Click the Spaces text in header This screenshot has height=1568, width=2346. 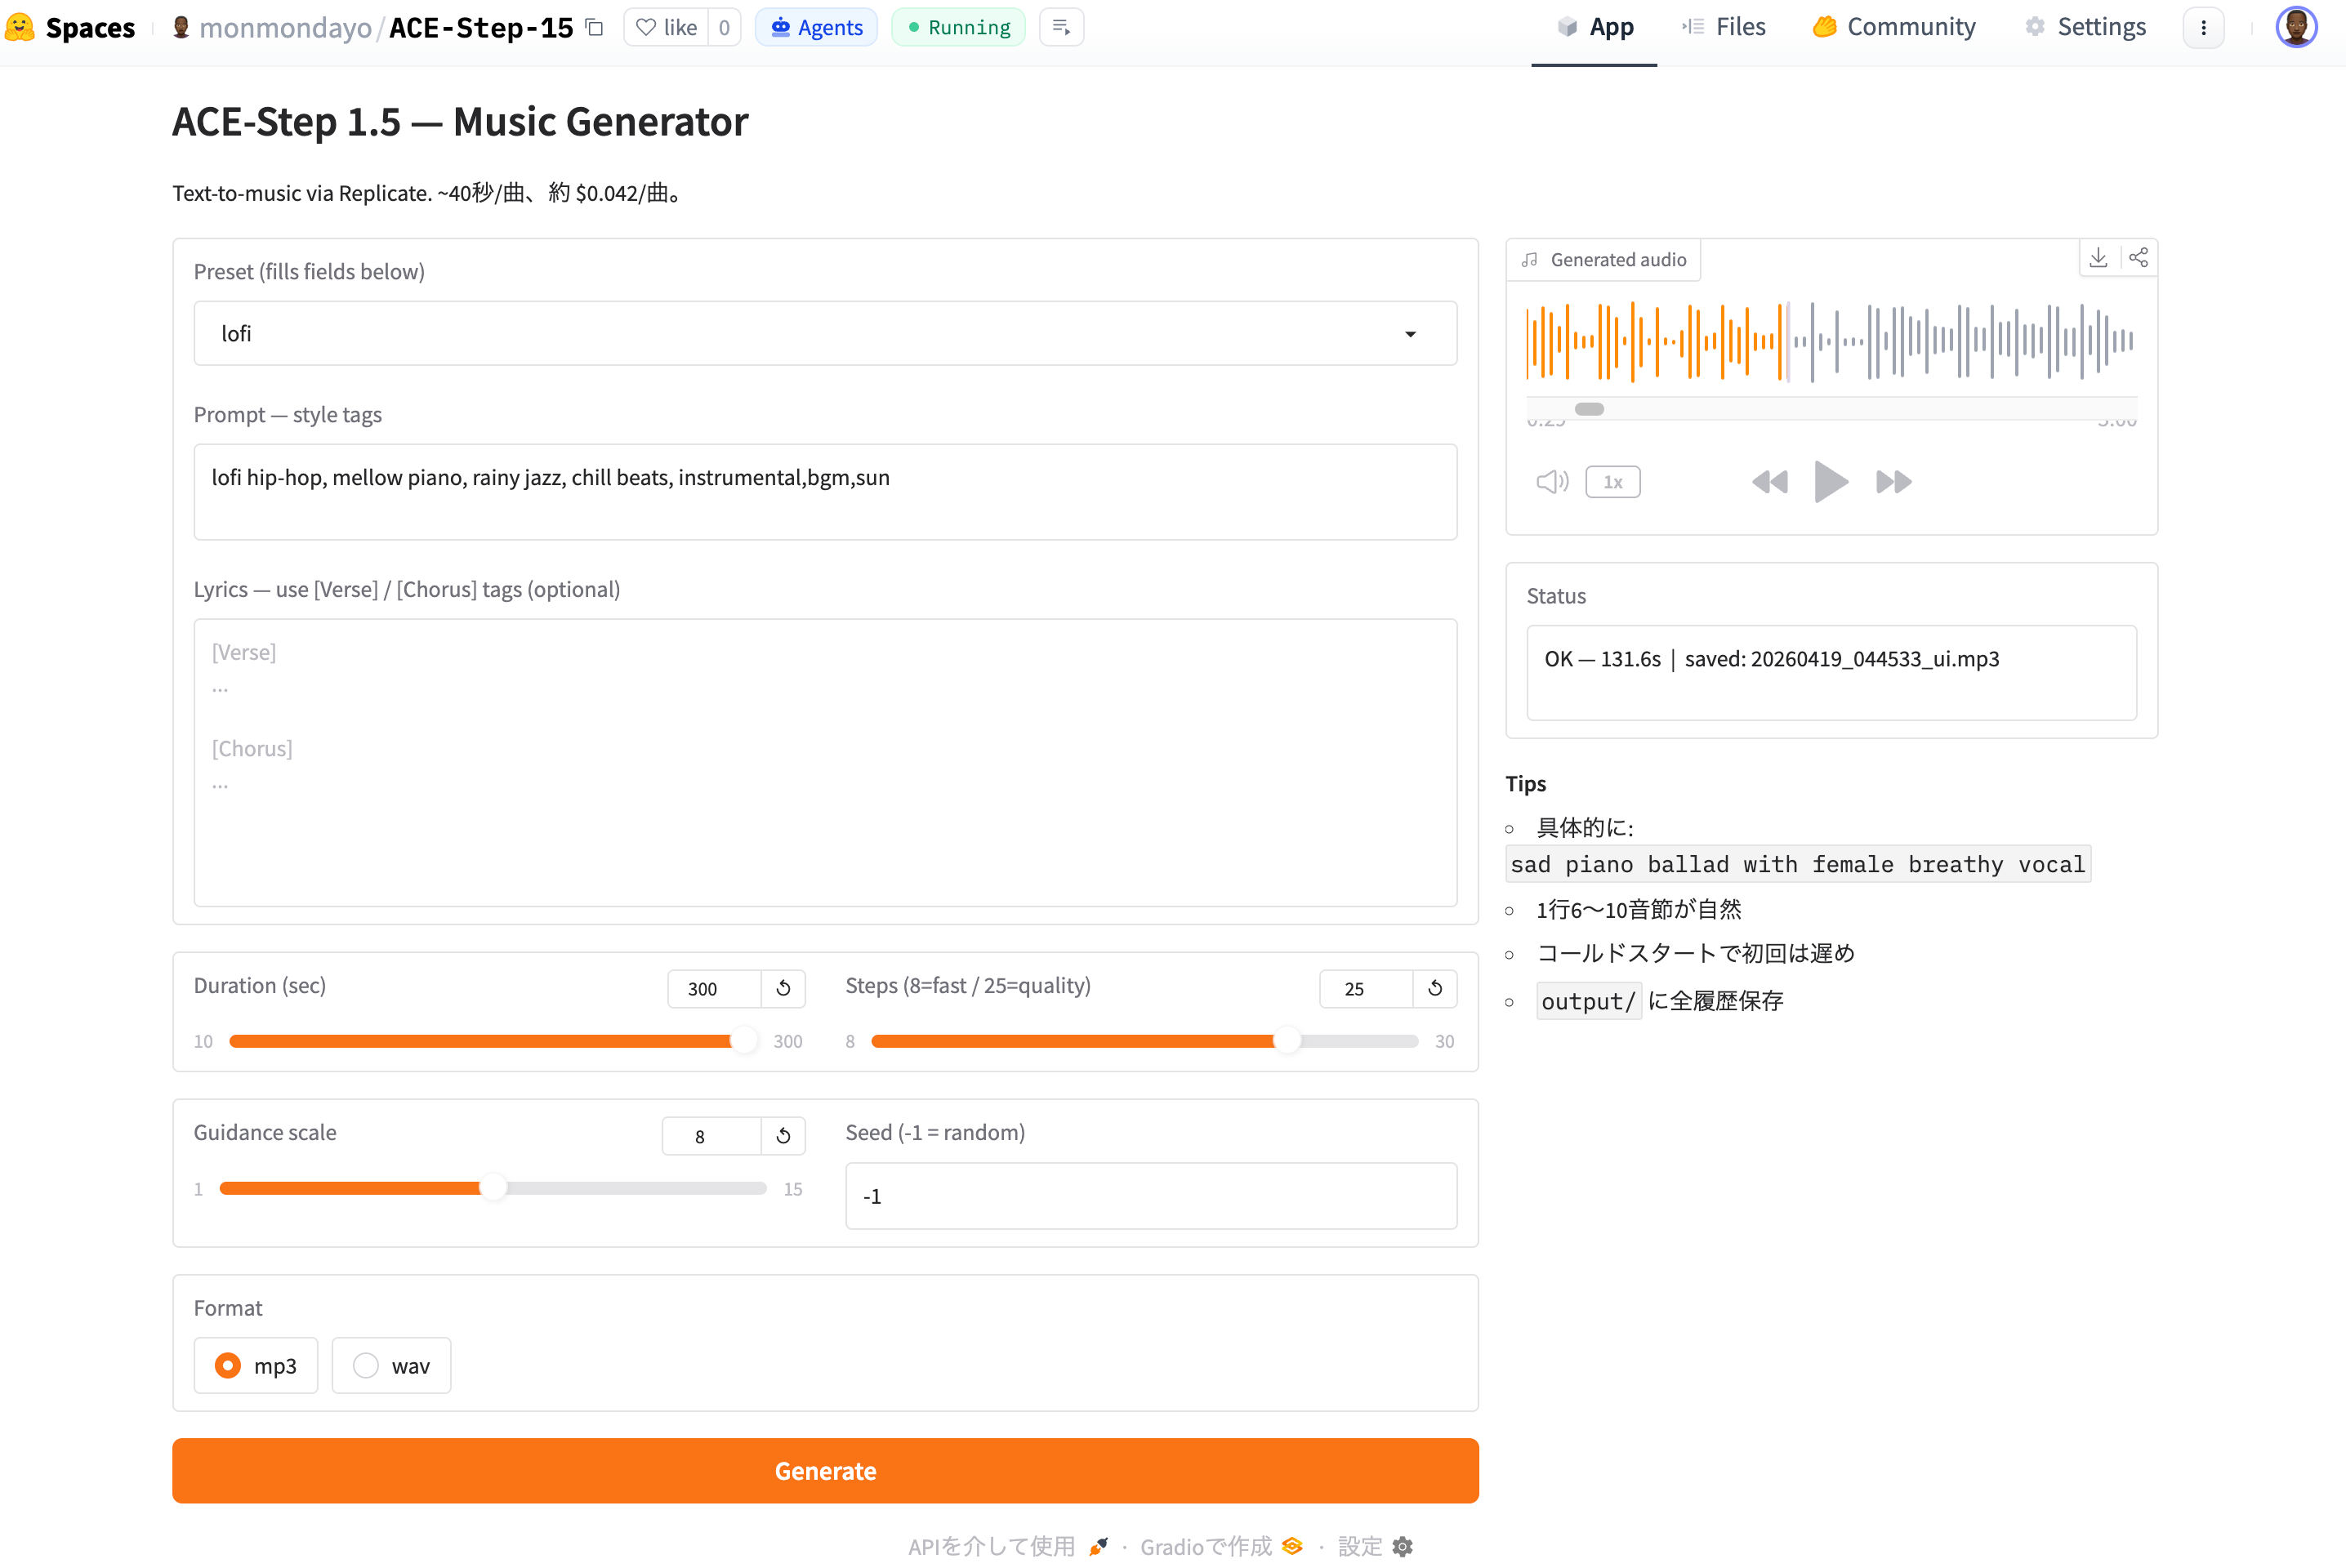coord(90,27)
